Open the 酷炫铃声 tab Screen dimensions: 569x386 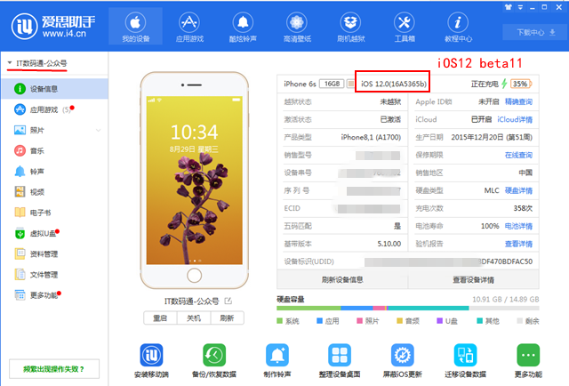(243, 27)
